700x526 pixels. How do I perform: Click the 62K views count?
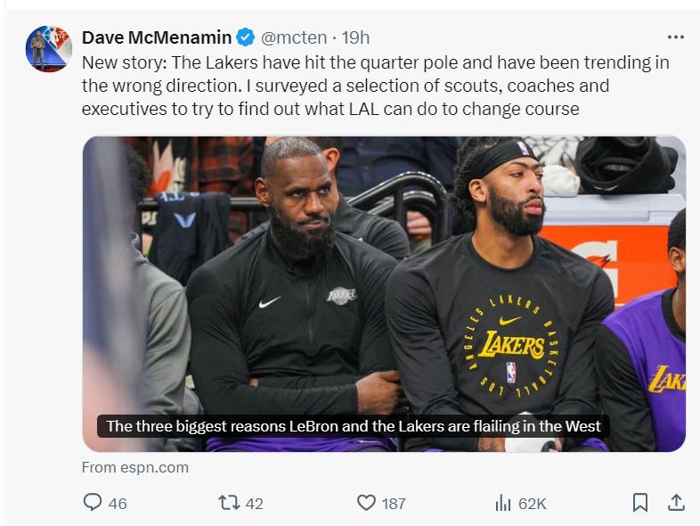tap(532, 504)
